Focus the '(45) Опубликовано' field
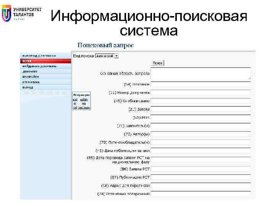 (201, 101)
